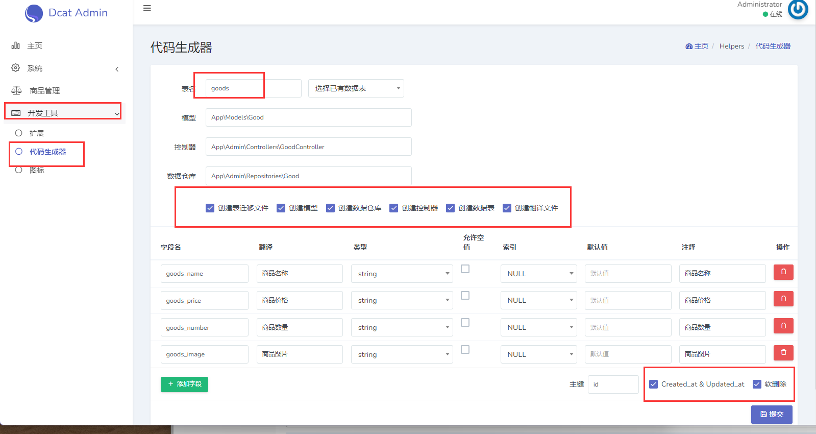Toggle 创建数据仓库 checkbox
Image resolution: width=816 pixels, height=434 pixels.
point(330,208)
